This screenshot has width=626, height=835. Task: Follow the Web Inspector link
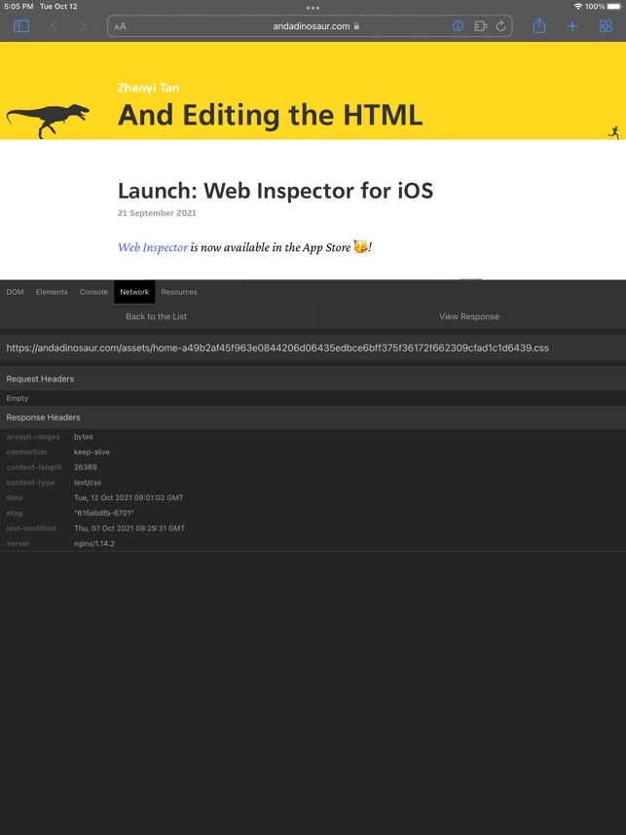coord(153,247)
